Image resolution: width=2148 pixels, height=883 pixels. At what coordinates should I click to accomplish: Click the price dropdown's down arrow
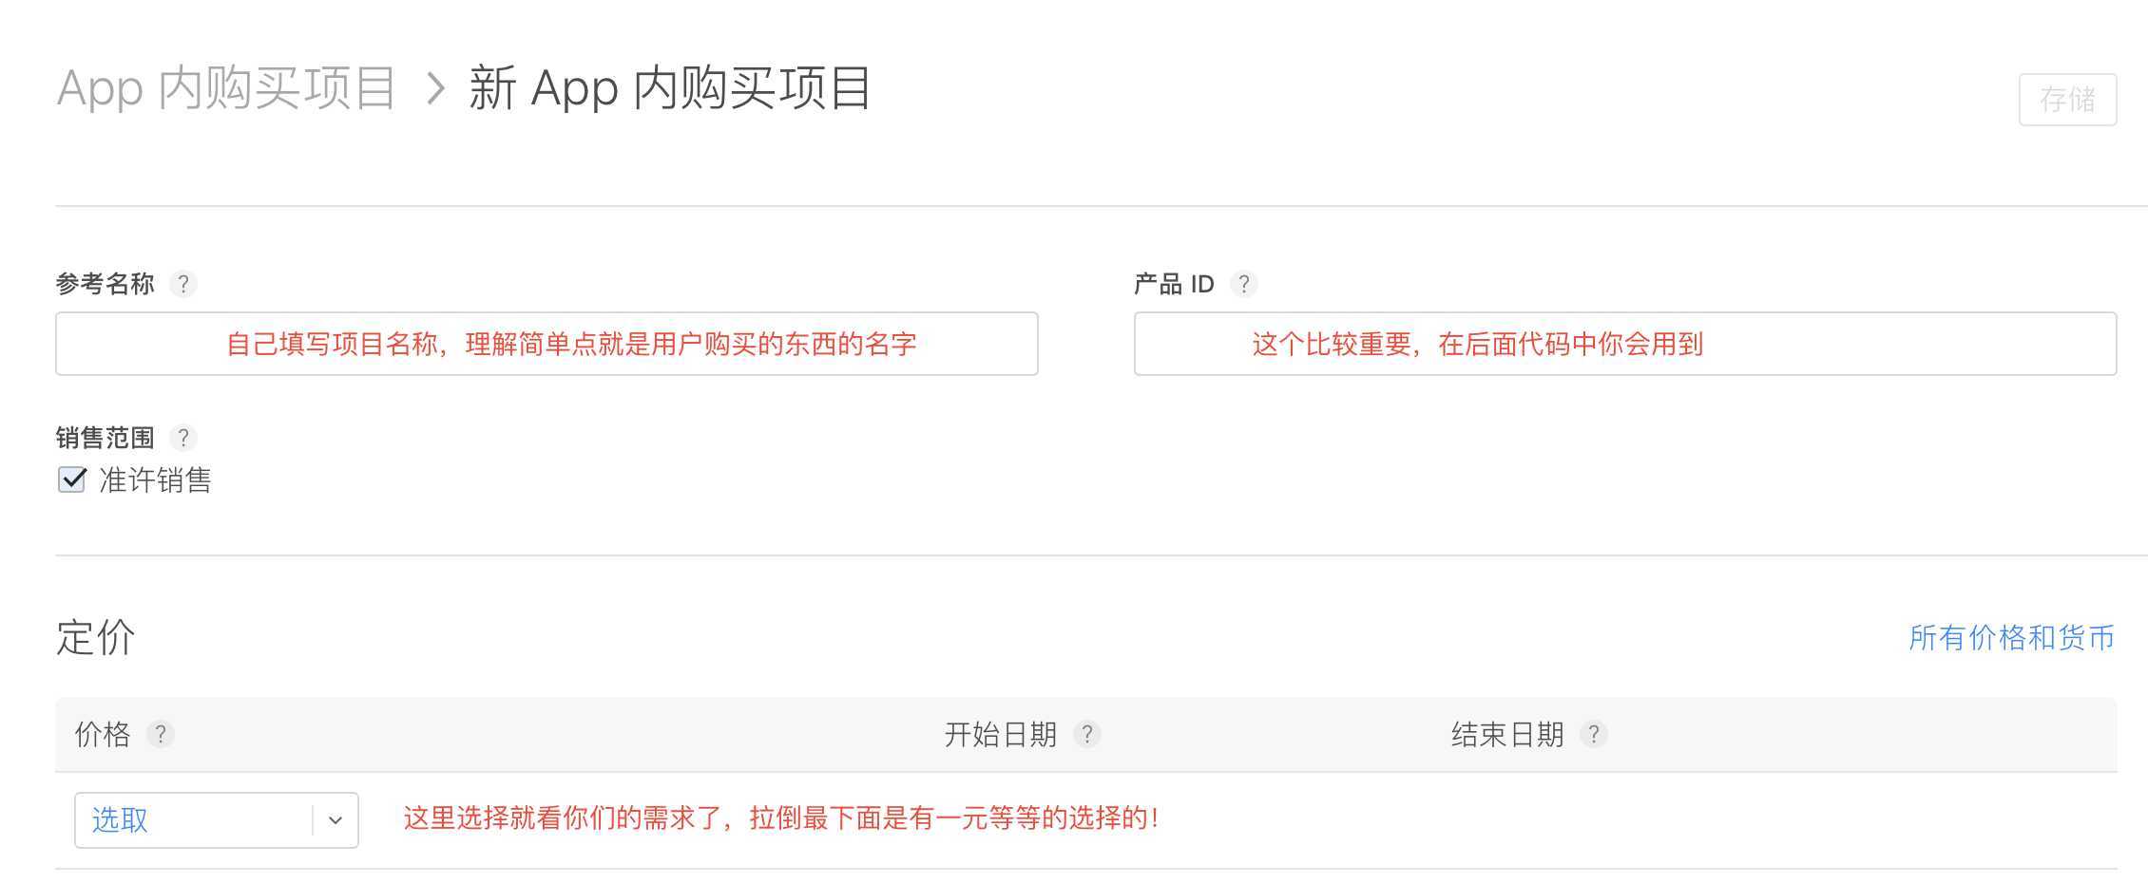click(x=335, y=820)
